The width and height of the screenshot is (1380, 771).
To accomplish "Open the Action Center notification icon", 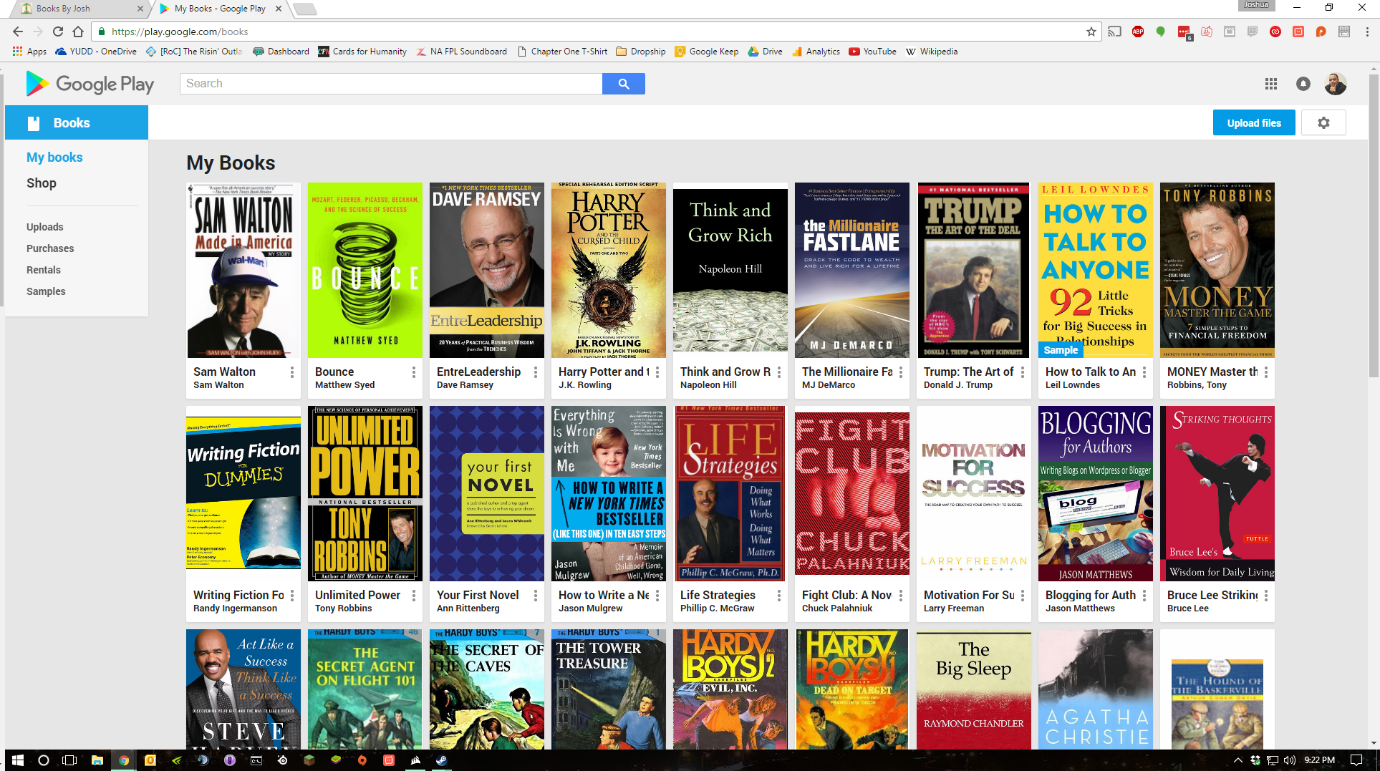I will (x=1356, y=760).
